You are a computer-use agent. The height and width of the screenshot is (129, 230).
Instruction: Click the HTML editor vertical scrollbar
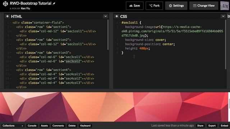[108, 35]
